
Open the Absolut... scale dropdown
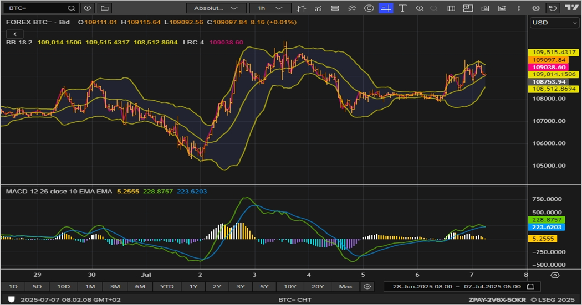pyautogui.click(x=216, y=8)
